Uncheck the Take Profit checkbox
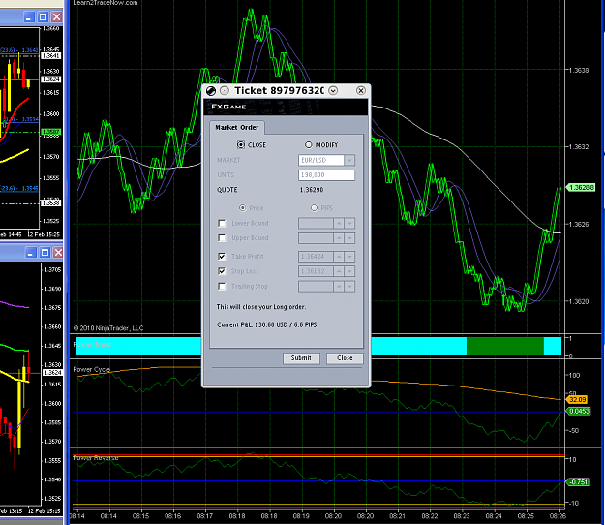605x525 pixels. (x=222, y=257)
